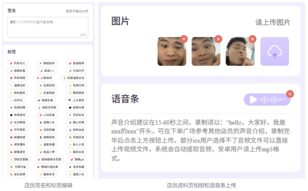Select the 性感妖精 tag
Viewport: 308px width, 191px height.
point(17,108)
